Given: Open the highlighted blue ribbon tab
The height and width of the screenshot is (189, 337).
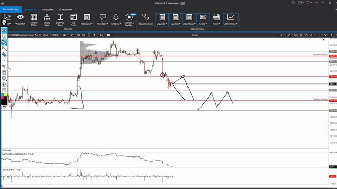Looking at the screenshot, I should pyautogui.click(x=30, y=10).
